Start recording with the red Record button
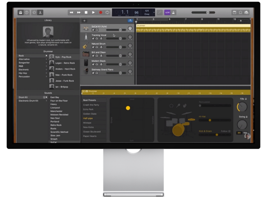Screen dimensions: 267x200 101,12
